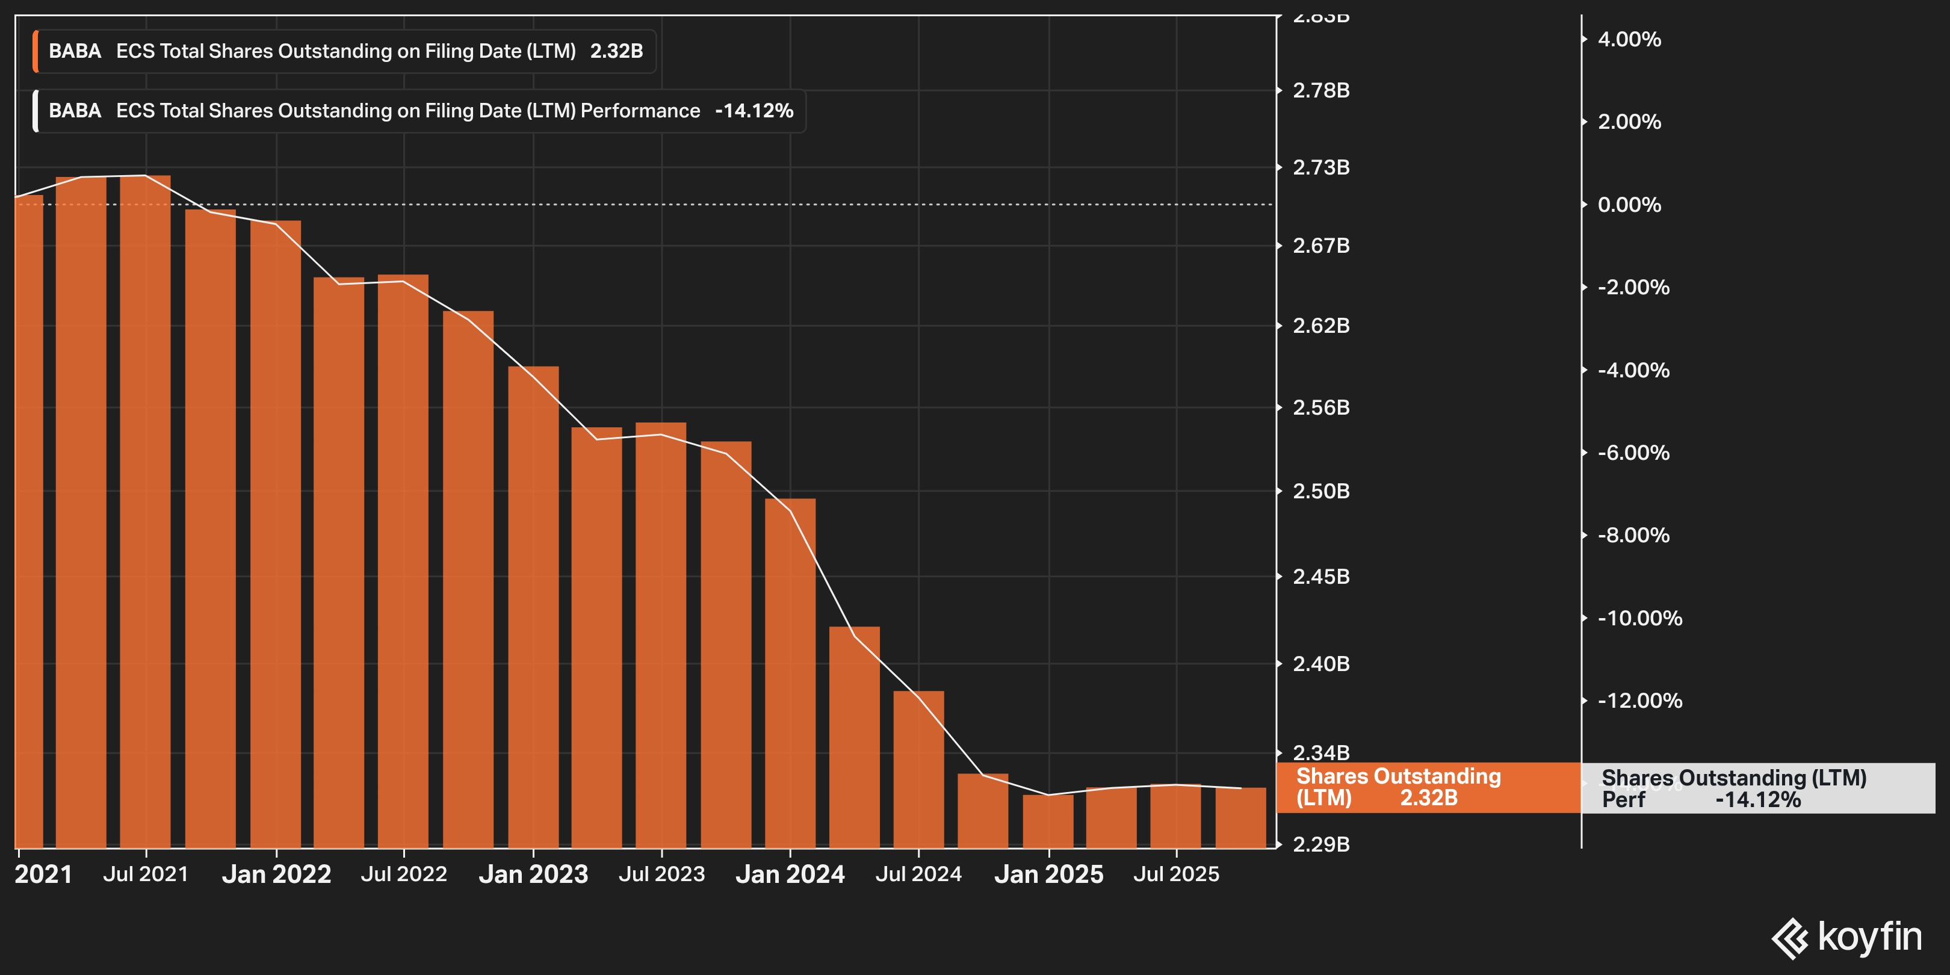
Task: Click the -10.00% right-axis label
Action: pyautogui.click(x=1639, y=619)
